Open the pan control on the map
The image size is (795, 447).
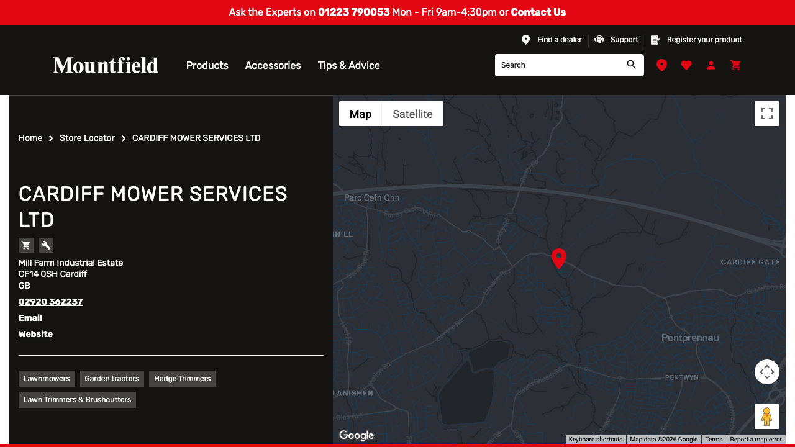point(766,371)
